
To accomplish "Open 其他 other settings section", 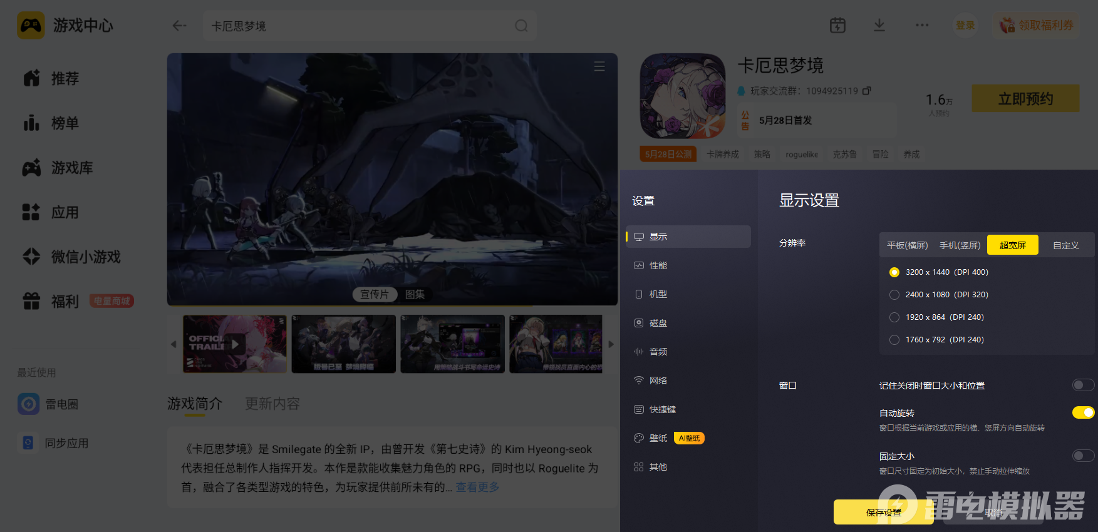I will [x=688, y=467].
